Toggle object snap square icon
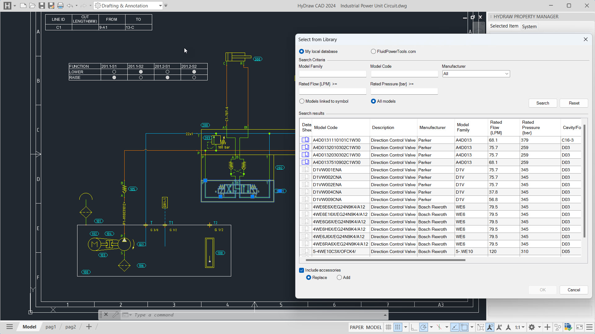Viewport: 595px width, 334px height. pyautogui.click(x=464, y=327)
